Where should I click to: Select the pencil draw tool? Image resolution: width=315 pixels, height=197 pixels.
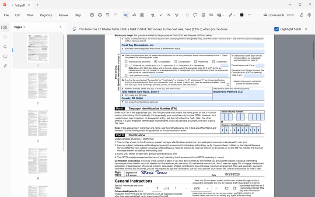click(231, 15)
